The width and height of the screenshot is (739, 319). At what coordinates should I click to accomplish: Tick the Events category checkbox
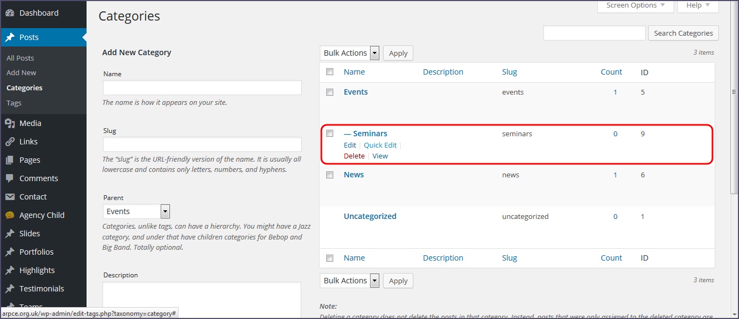(x=329, y=92)
